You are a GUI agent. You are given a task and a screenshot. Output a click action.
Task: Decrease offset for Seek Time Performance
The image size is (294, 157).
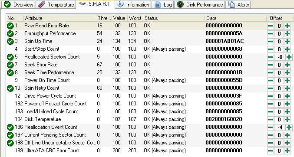click(x=271, y=73)
